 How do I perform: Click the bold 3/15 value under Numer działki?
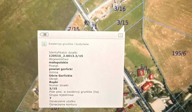tap(53, 89)
